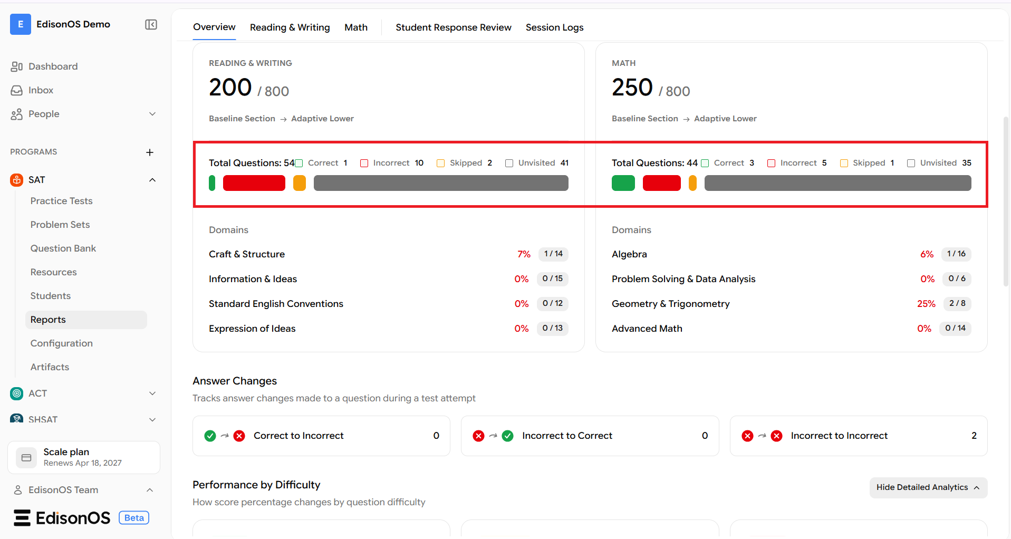
Task: Click the red Incorrect bar in Reading & Writing
Action: tap(254, 183)
